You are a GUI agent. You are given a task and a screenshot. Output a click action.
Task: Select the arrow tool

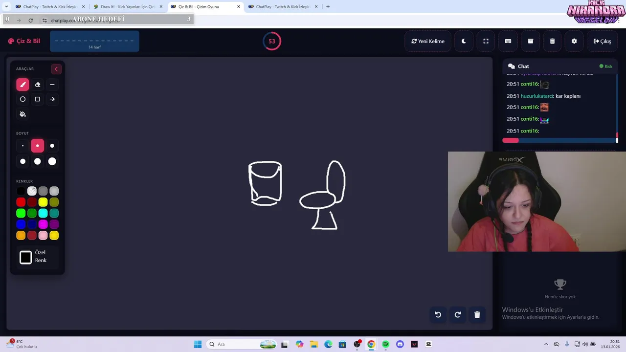[x=52, y=99]
